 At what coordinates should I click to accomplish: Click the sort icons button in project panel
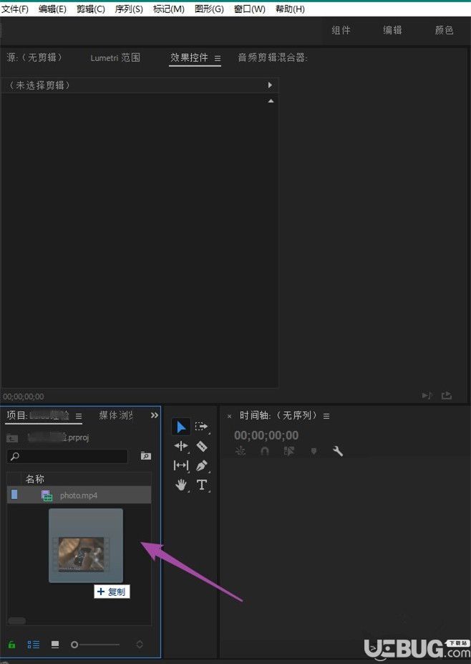click(139, 645)
